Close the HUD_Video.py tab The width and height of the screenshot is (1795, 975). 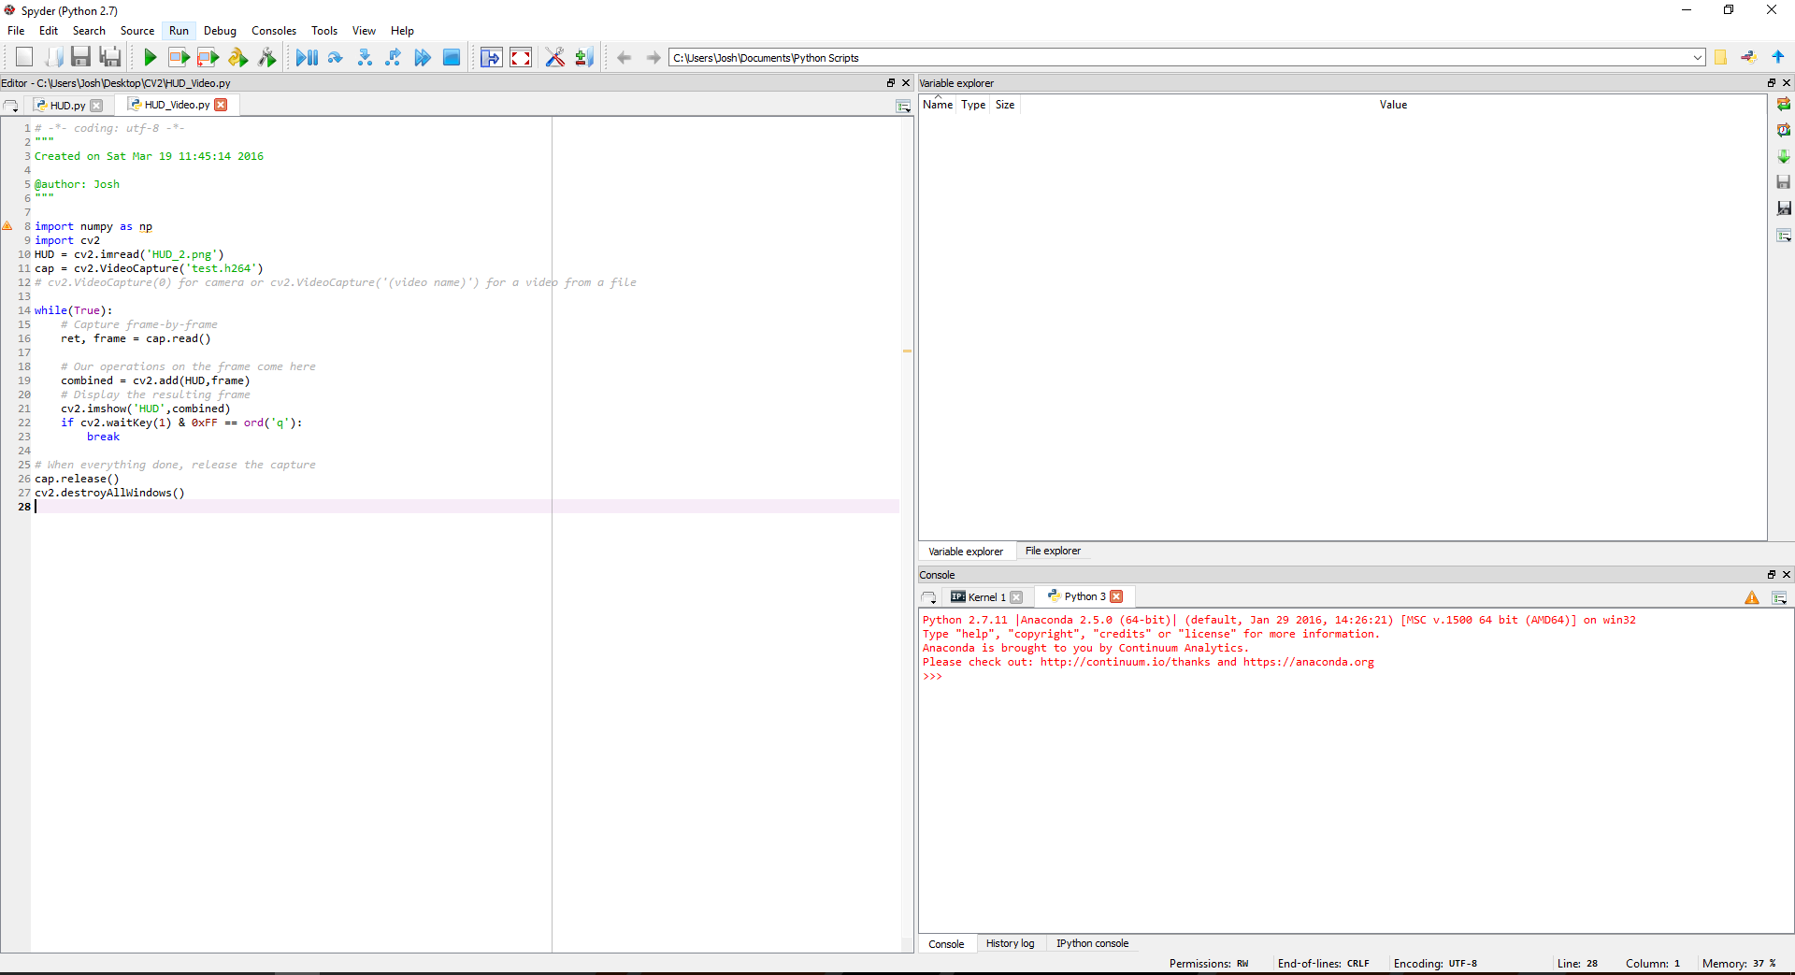(x=221, y=105)
